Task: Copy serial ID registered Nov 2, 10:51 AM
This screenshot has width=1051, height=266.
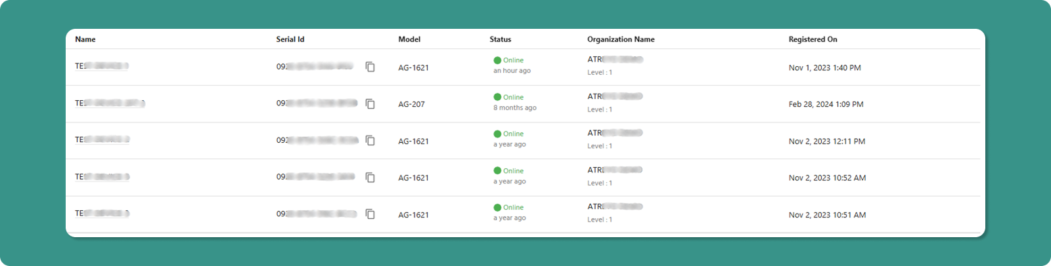Action: (x=370, y=214)
